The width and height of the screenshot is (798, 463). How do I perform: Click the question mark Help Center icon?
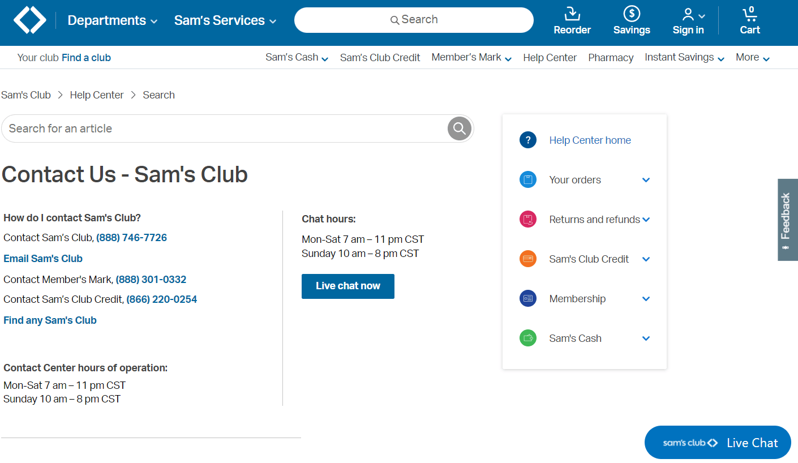[528, 140]
